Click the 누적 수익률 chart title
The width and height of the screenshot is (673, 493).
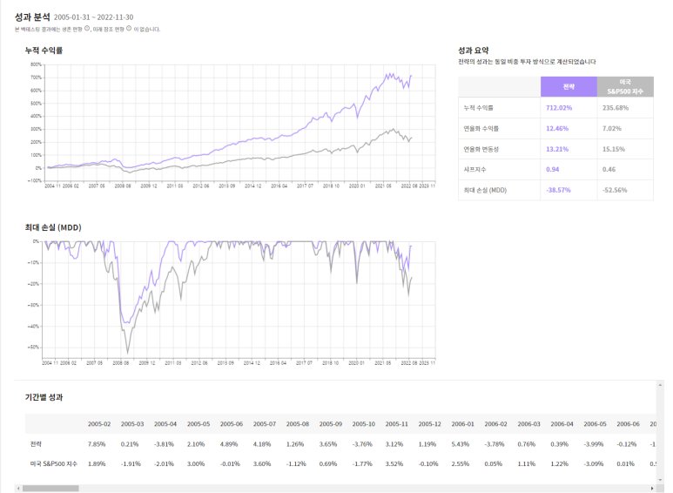point(44,51)
